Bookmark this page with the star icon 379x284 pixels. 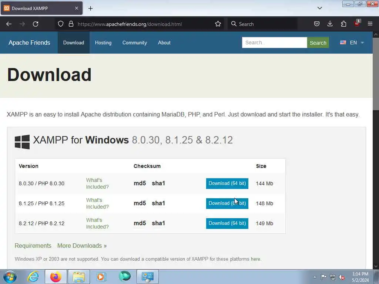tap(218, 24)
